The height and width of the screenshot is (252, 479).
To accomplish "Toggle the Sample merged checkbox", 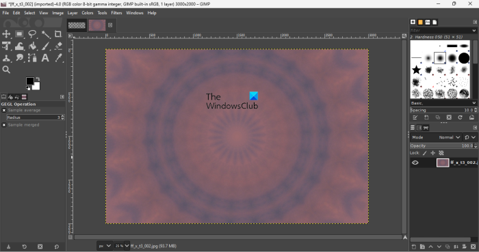I will (4, 125).
